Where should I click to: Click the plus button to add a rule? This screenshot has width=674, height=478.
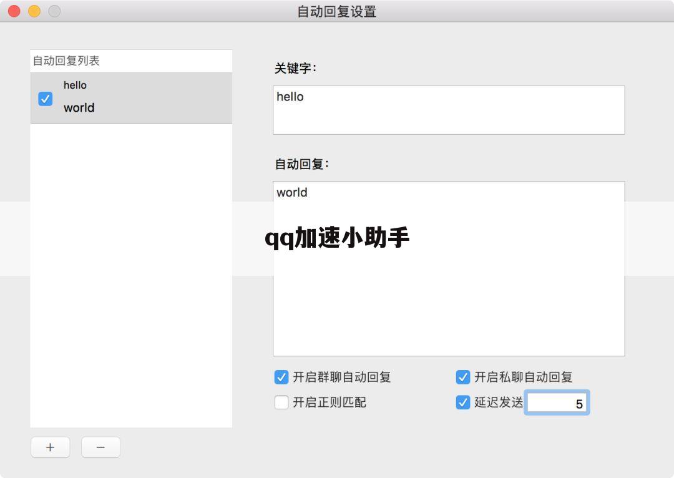click(51, 447)
